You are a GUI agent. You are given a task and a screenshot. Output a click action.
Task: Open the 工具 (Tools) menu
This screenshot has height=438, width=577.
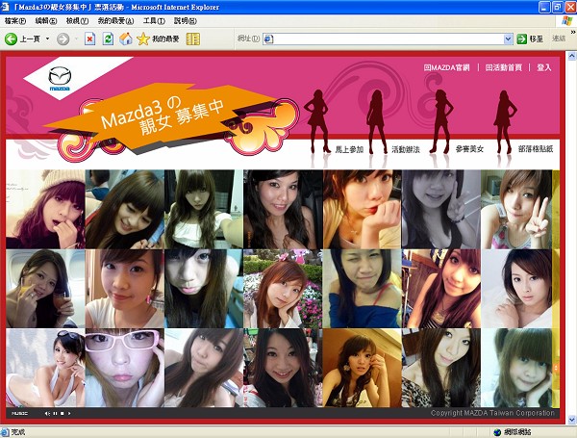[153, 20]
